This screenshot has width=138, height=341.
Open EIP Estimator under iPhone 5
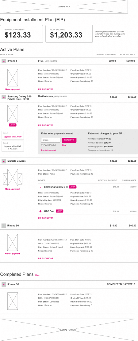46,89
